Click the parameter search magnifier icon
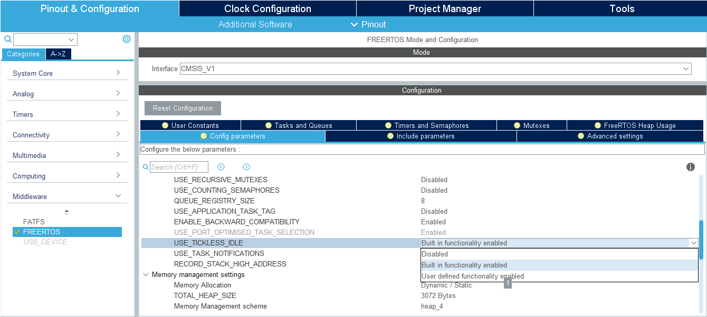The width and height of the screenshot is (707, 317). point(146,167)
